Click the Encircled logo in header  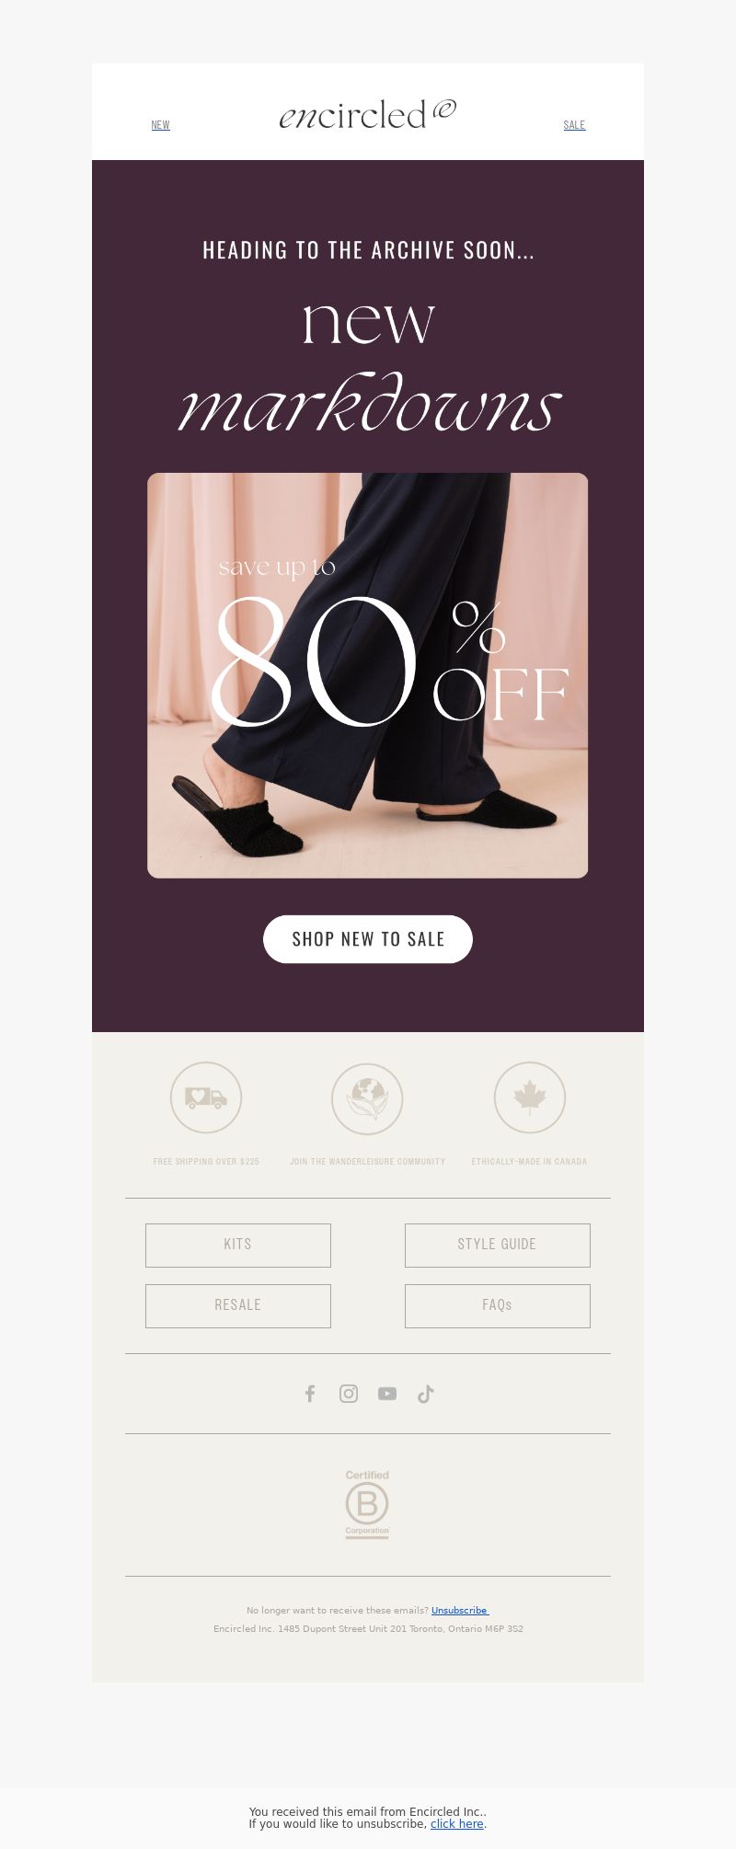point(368,115)
